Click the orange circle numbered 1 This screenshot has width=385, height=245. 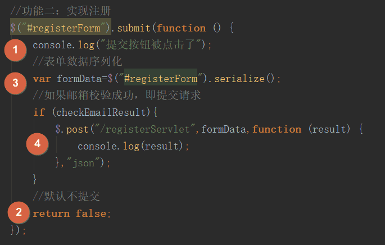[x=15, y=50]
